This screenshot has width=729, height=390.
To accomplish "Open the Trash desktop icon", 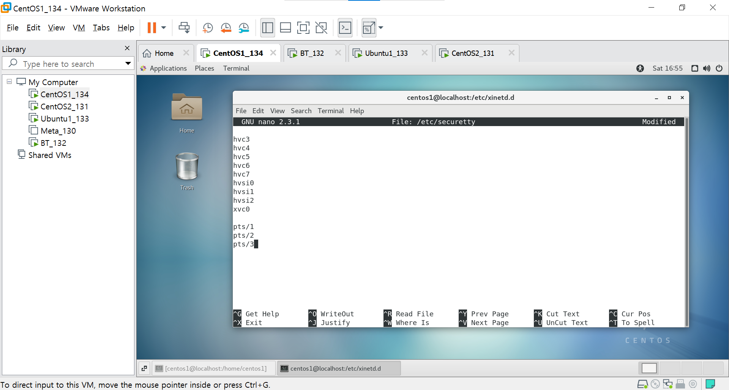I will click(187, 171).
